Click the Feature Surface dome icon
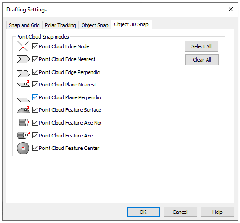 click(23, 110)
